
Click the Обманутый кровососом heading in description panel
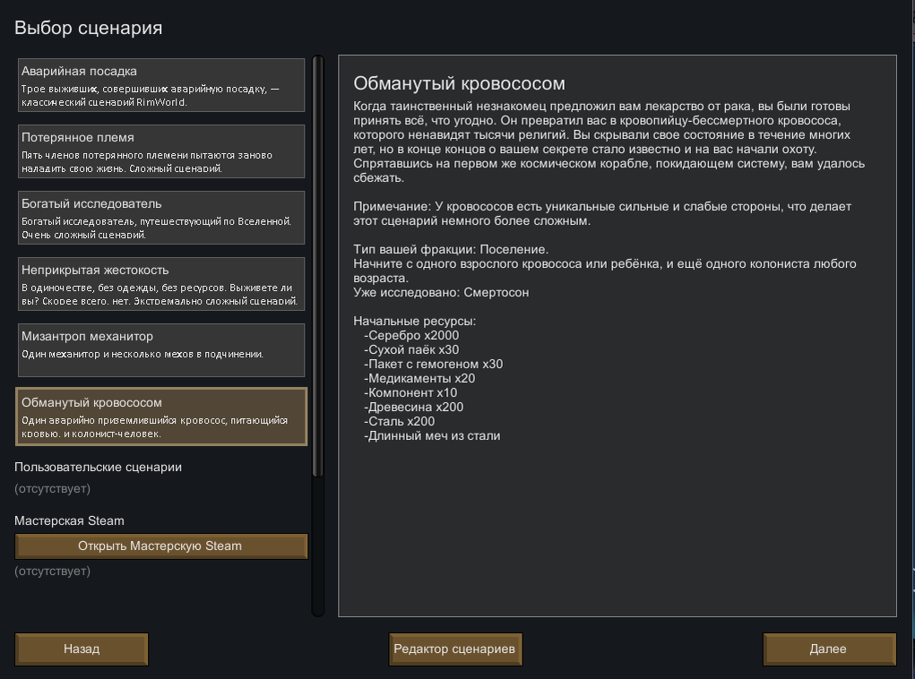[x=459, y=84]
